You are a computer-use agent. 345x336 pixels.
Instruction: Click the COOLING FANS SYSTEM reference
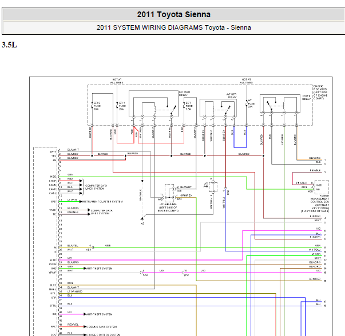(x=101, y=327)
